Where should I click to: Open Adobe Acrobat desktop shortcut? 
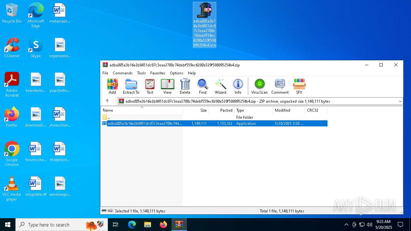coord(12,85)
